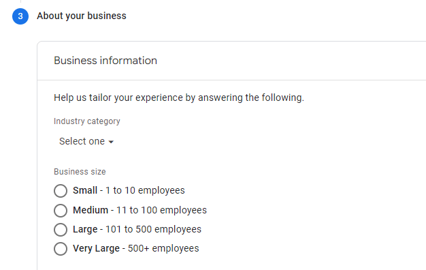Image resolution: width=426 pixels, height=270 pixels.
Task: Click the "Business size" section label
Action: click(80, 172)
